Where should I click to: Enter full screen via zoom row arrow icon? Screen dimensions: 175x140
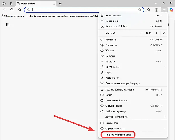click(164, 33)
